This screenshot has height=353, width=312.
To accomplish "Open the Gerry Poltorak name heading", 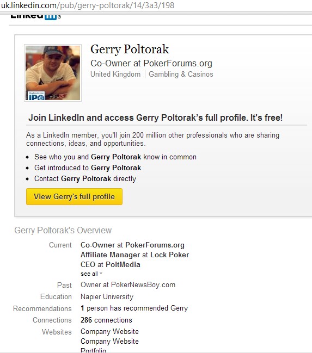I will [x=130, y=49].
